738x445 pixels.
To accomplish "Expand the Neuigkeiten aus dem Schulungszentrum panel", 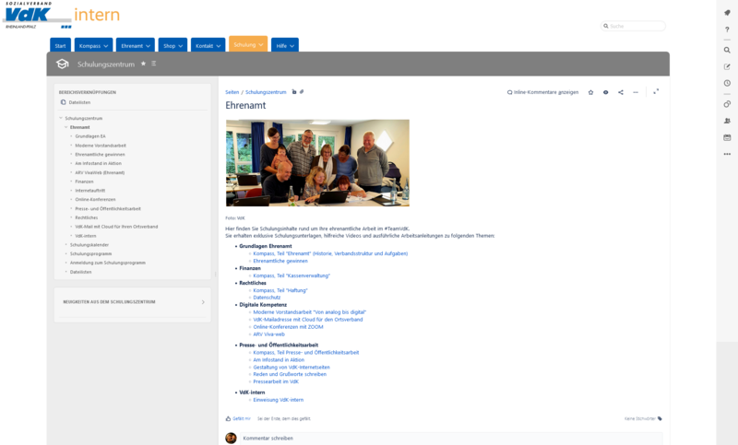I will [203, 301].
